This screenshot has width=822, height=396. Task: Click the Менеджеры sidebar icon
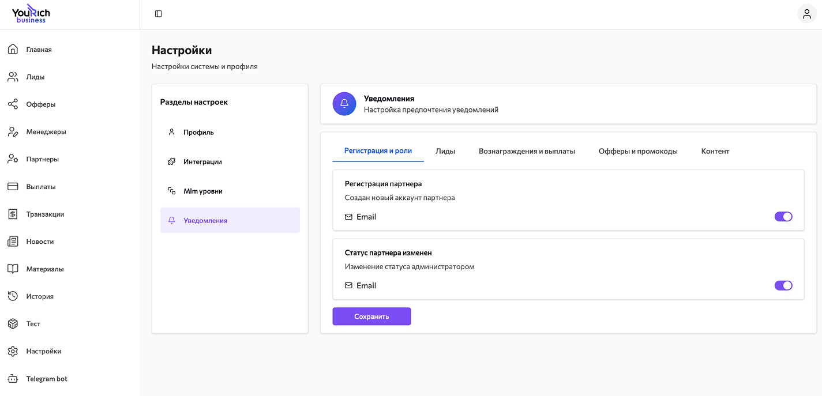[x=13, y=131]
